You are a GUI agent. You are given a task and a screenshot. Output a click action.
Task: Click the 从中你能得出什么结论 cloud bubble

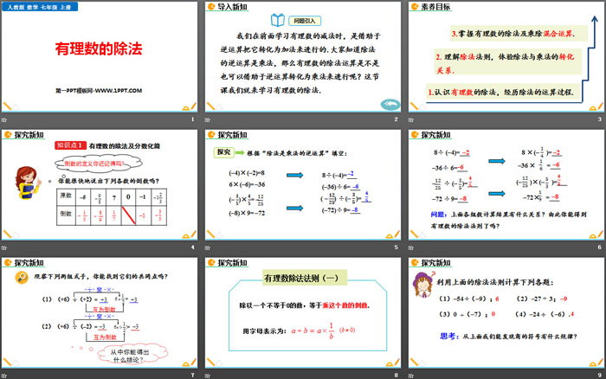[132, 354]
